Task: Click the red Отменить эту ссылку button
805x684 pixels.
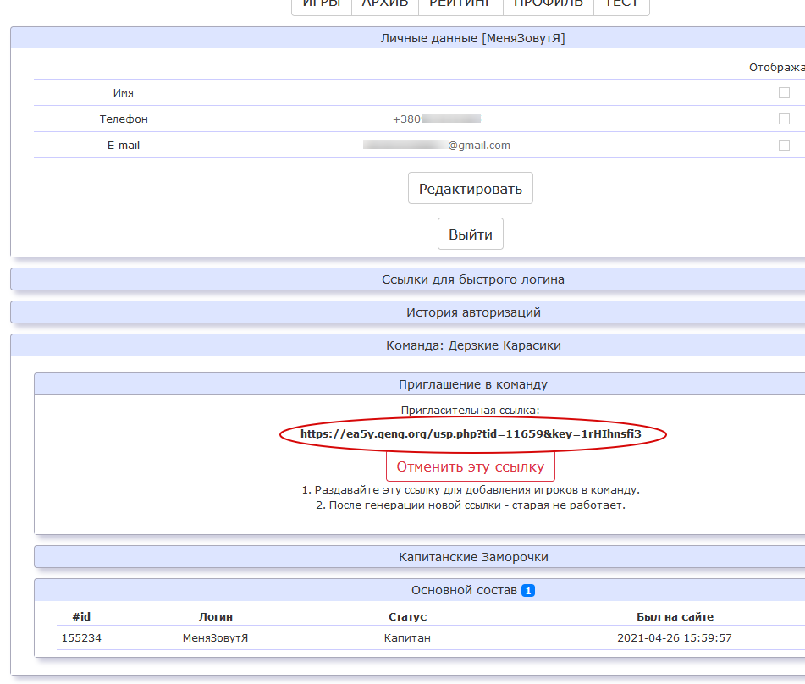Action: 470,466
